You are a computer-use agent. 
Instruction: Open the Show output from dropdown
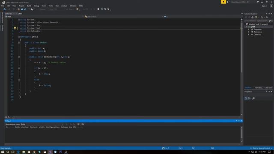coord(42,124)
